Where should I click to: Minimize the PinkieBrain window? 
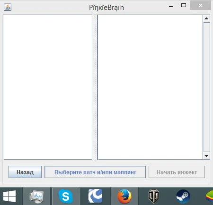[x=171, y=7]
